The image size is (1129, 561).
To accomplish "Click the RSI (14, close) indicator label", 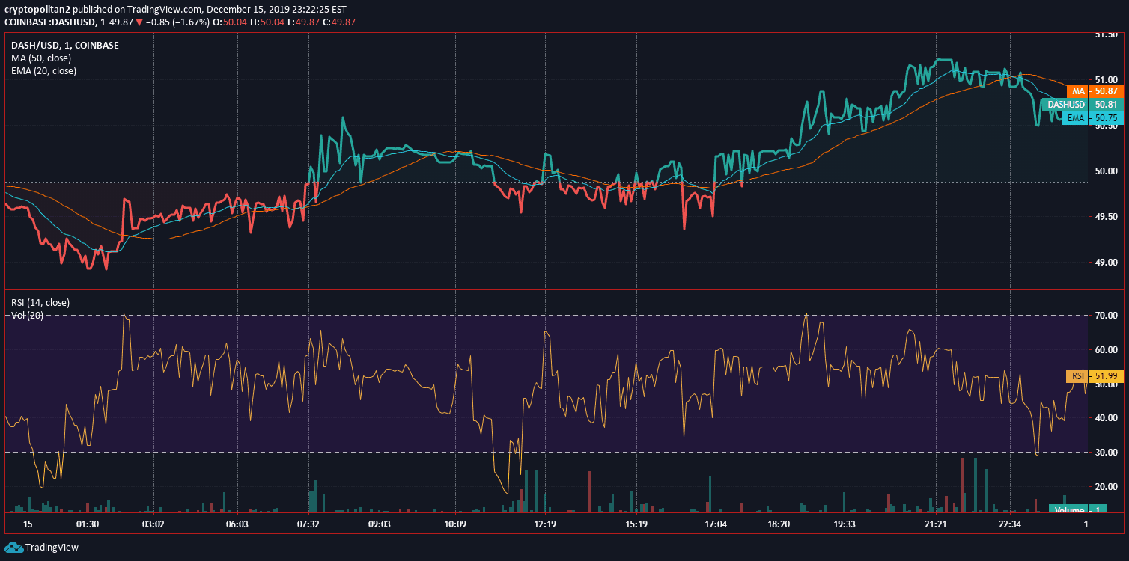I will pyautogui.click(x=40, y=303).
